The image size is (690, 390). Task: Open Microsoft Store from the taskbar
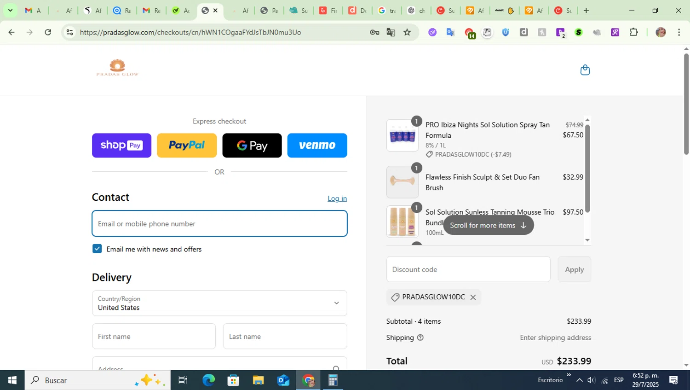(x=233, y=380)
